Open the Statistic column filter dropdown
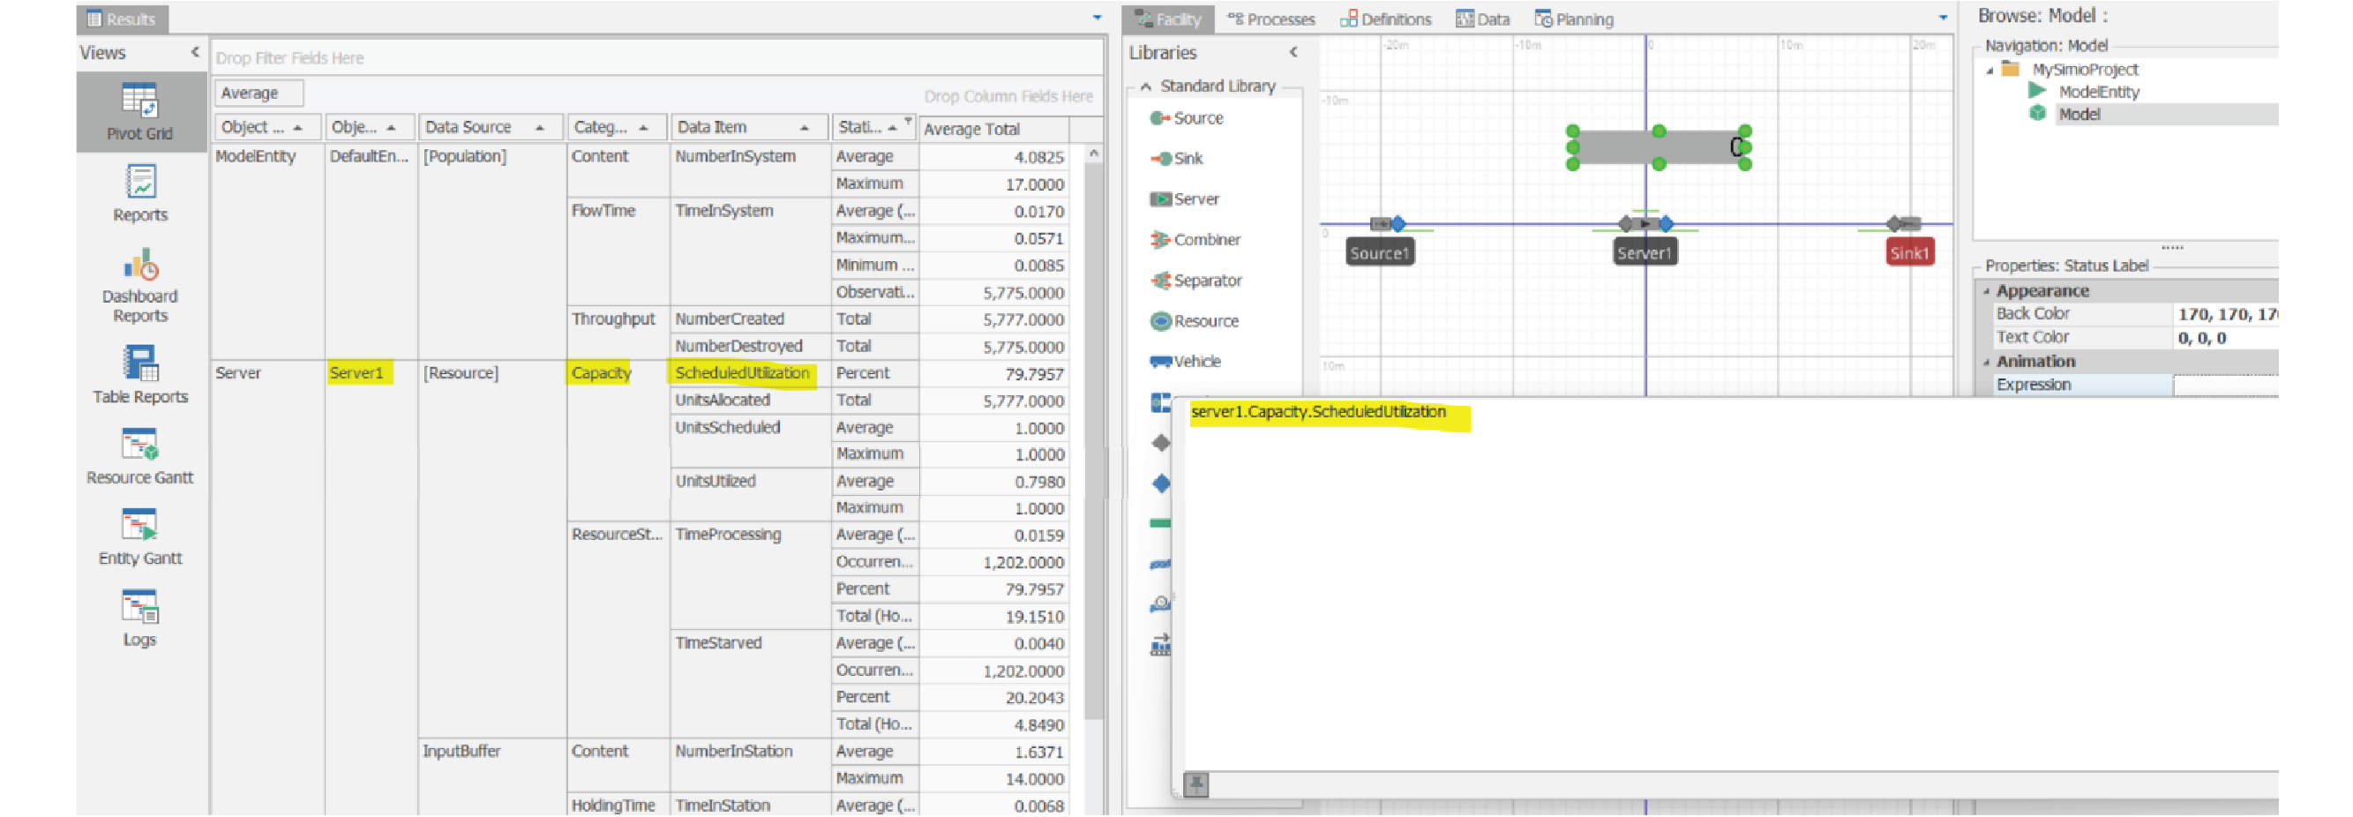The height and width of the screenshot is (817, 2353). (907, 121)
